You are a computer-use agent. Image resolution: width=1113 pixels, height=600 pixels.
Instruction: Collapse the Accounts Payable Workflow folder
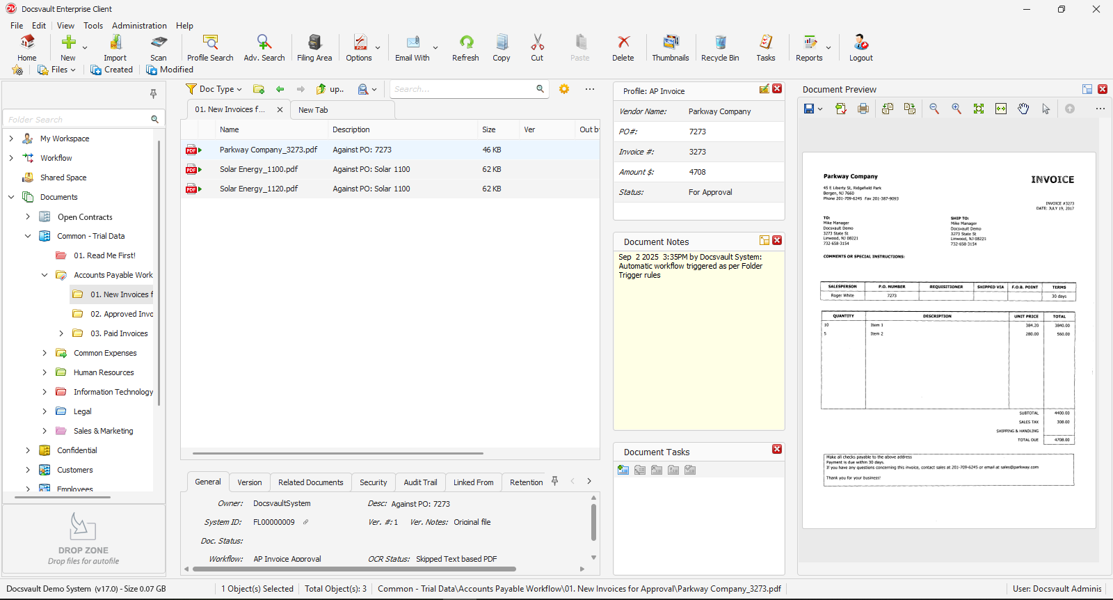pyautogui.click(x=45, y=275)
